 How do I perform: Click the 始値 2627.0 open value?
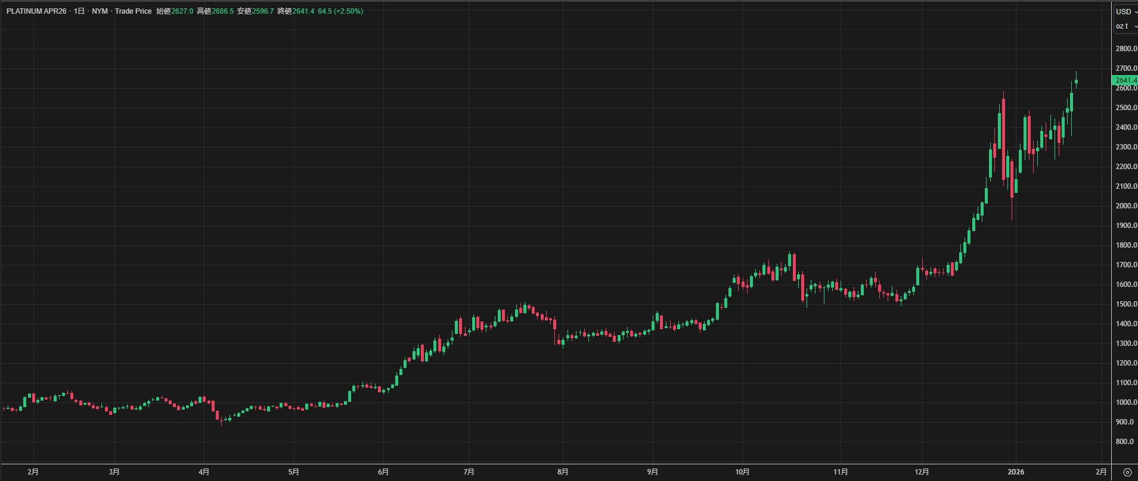click(x=182, y=11)
